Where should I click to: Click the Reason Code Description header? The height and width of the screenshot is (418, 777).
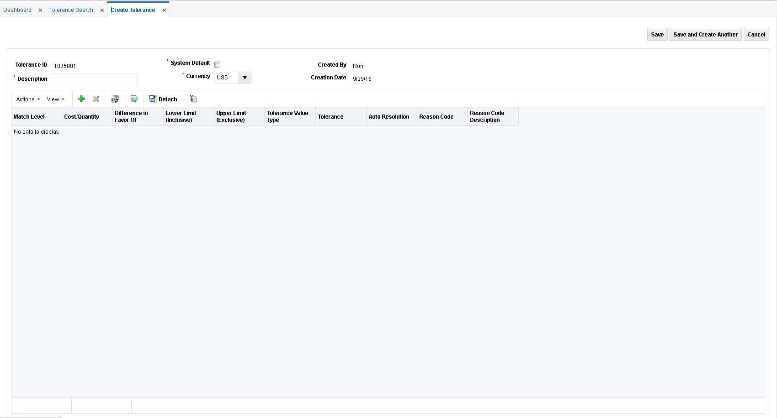(493, 116)
